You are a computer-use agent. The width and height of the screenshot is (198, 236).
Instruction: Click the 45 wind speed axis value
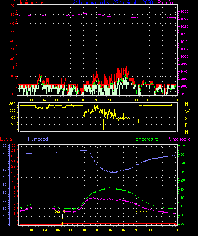point(12,14)
